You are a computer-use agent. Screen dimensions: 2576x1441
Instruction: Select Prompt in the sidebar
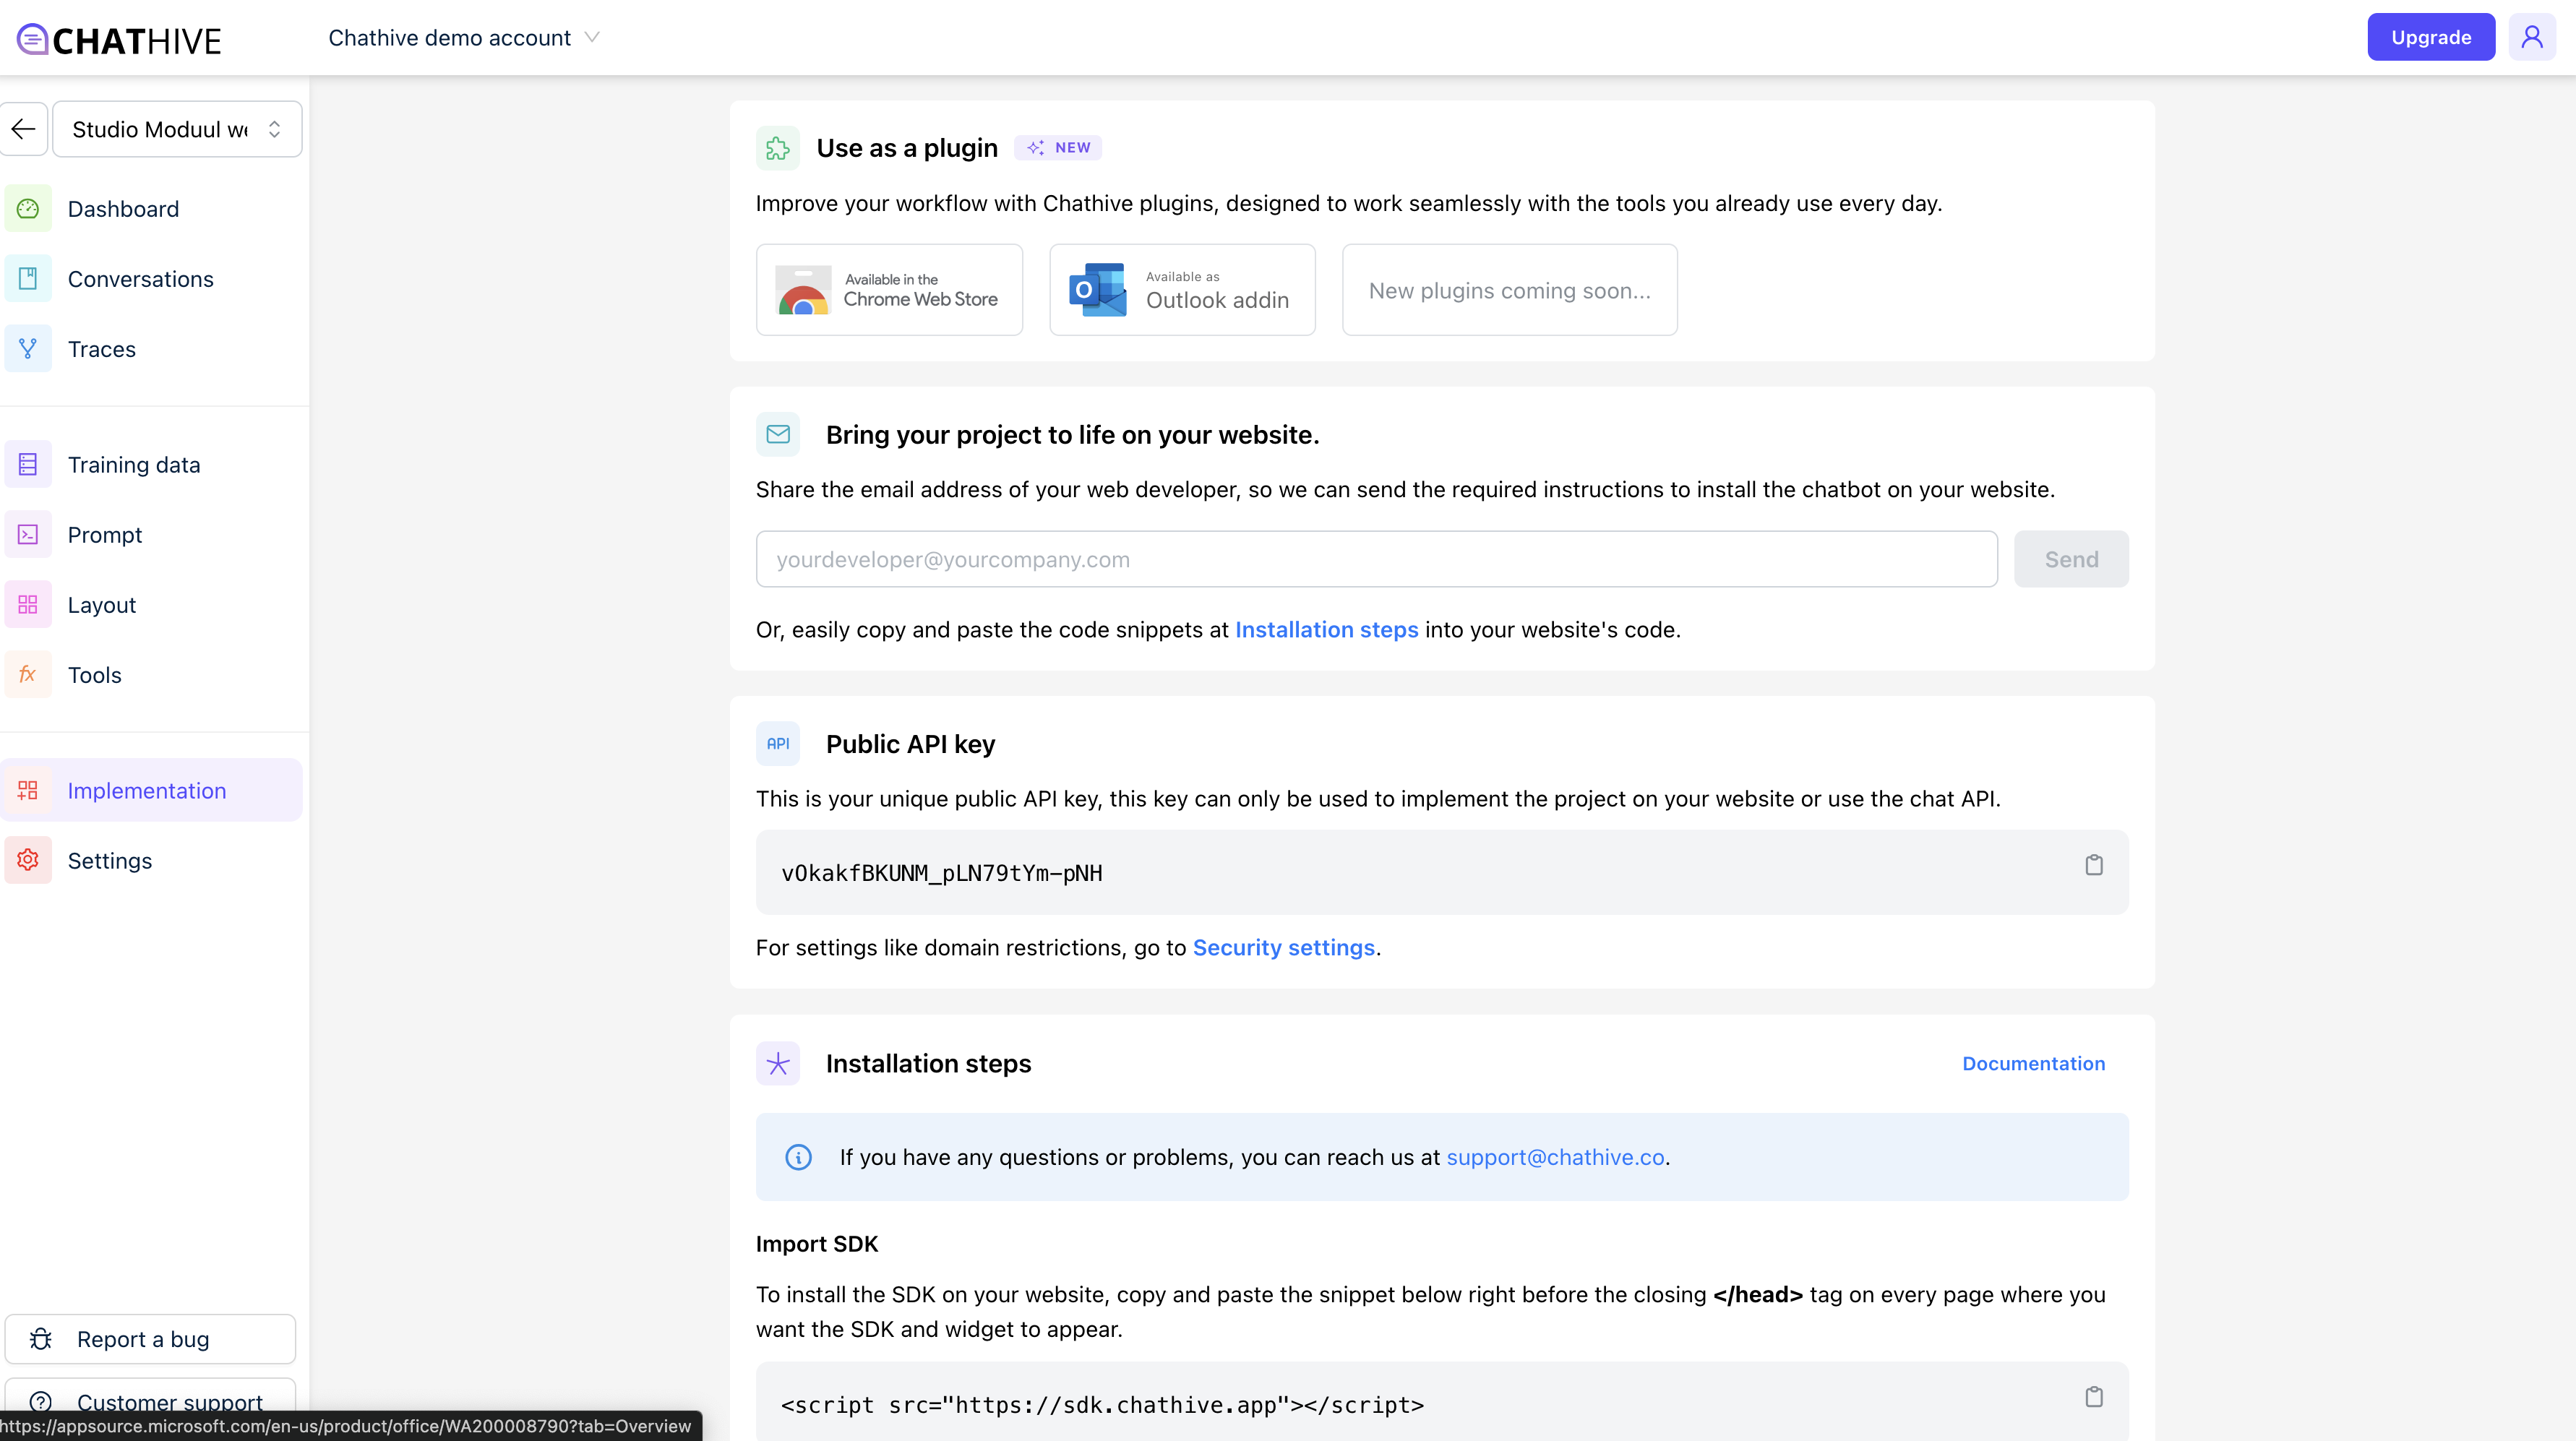105,535
